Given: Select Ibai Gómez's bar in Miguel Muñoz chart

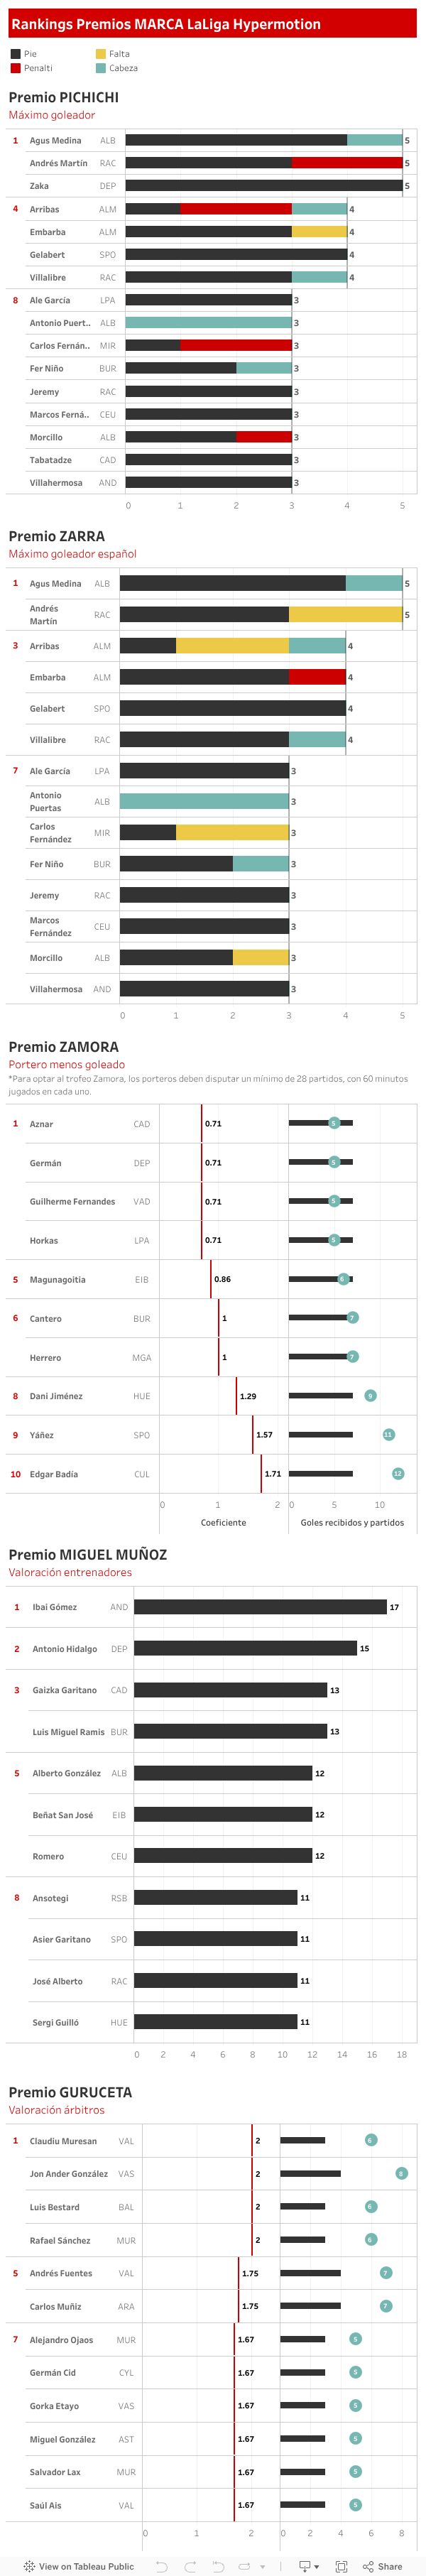Looking at the screenshot, I should click(x=260, y=1607).
